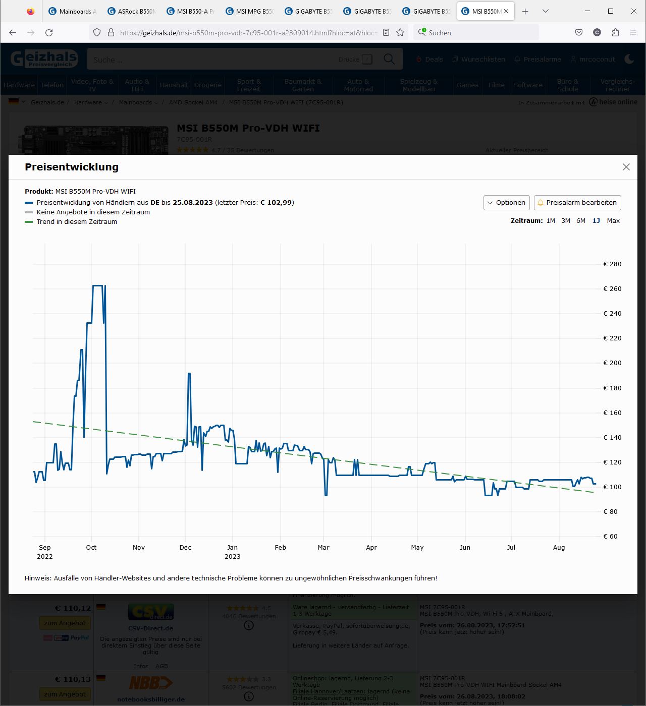Open the extensions puzzle icon
Screen dimensions: 646x706
615,32
